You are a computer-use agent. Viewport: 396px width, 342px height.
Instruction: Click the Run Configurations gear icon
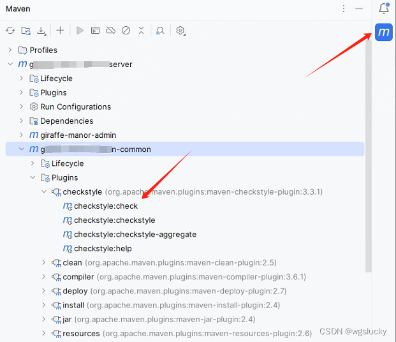pos(34,107)
